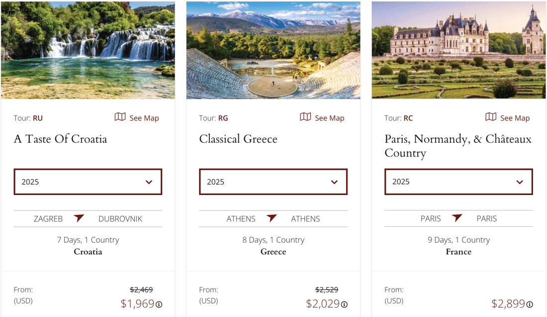The width and height of the screenshot is (547, 317).
Task: Open the A Taste Of Croatia tour title
Action: pos(60,139)
